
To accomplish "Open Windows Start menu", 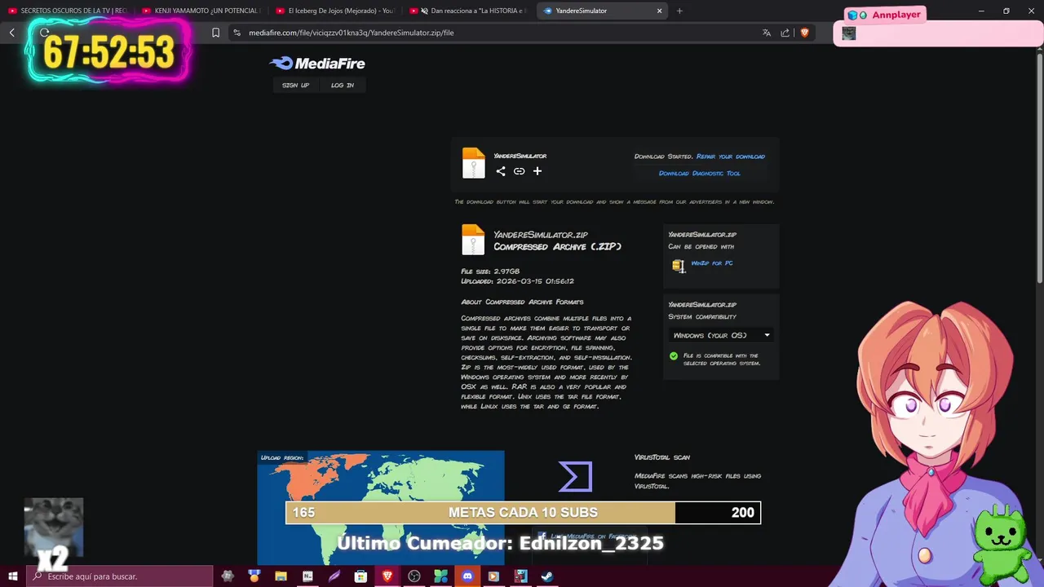I will point(13,576).
